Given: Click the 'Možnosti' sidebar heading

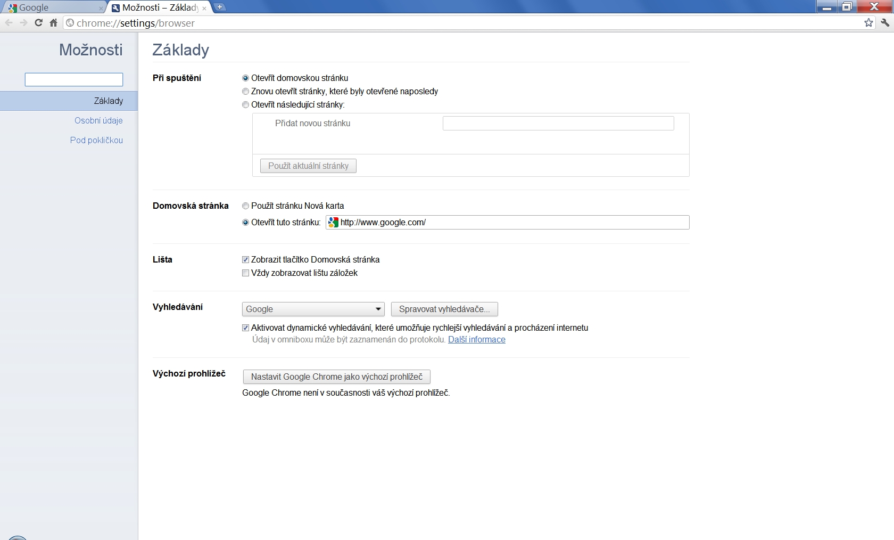Looking at the screenshot, I should 91,50.
